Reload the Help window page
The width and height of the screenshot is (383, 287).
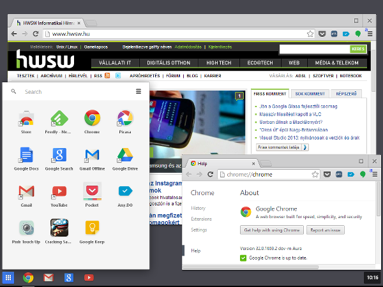(210, 174)
